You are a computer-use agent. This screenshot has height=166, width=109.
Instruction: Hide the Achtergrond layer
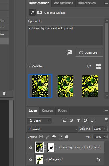tap(30, 160)
